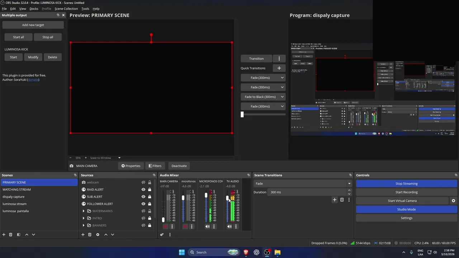Open the Windows Start menu
Viewport: 459px width, 258px height.
182,252
